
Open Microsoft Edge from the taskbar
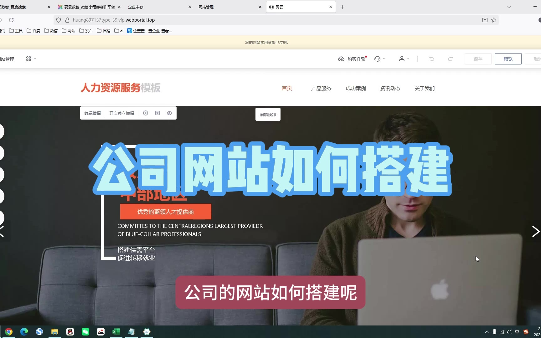point(24,332)
